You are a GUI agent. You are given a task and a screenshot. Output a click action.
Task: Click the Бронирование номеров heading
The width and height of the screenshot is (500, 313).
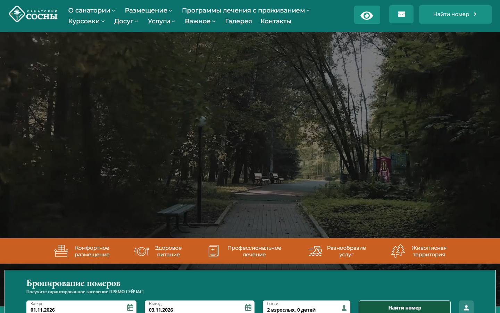coord(73,283)
